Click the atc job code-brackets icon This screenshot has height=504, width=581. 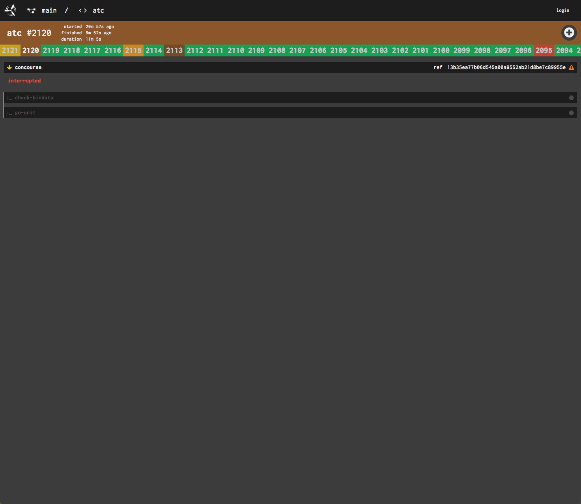pos(82,11)
